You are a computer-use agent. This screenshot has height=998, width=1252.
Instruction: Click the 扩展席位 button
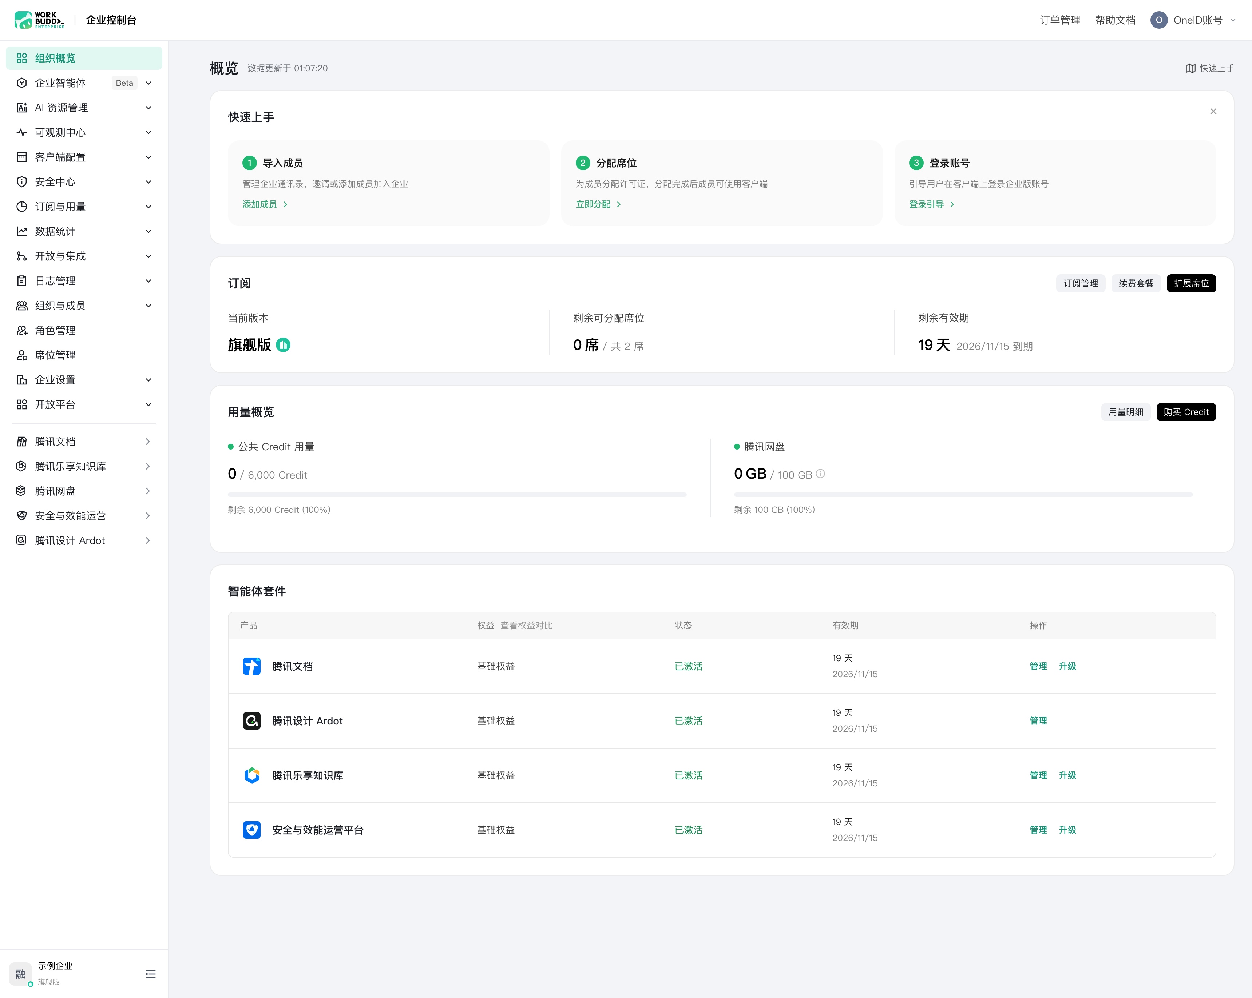[x=1191, y=283]
